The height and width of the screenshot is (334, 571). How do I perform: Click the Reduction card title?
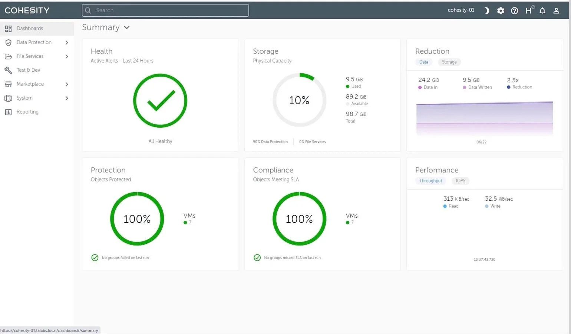click(x=432, y=51)
